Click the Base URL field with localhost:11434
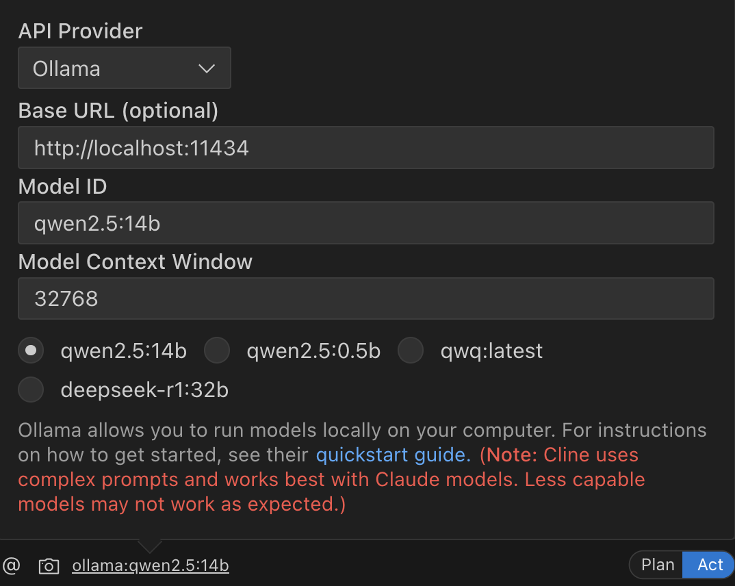Image resolution: width=735 pixels, height=586 pixels. pyautogui.click(x=365, y=148)
